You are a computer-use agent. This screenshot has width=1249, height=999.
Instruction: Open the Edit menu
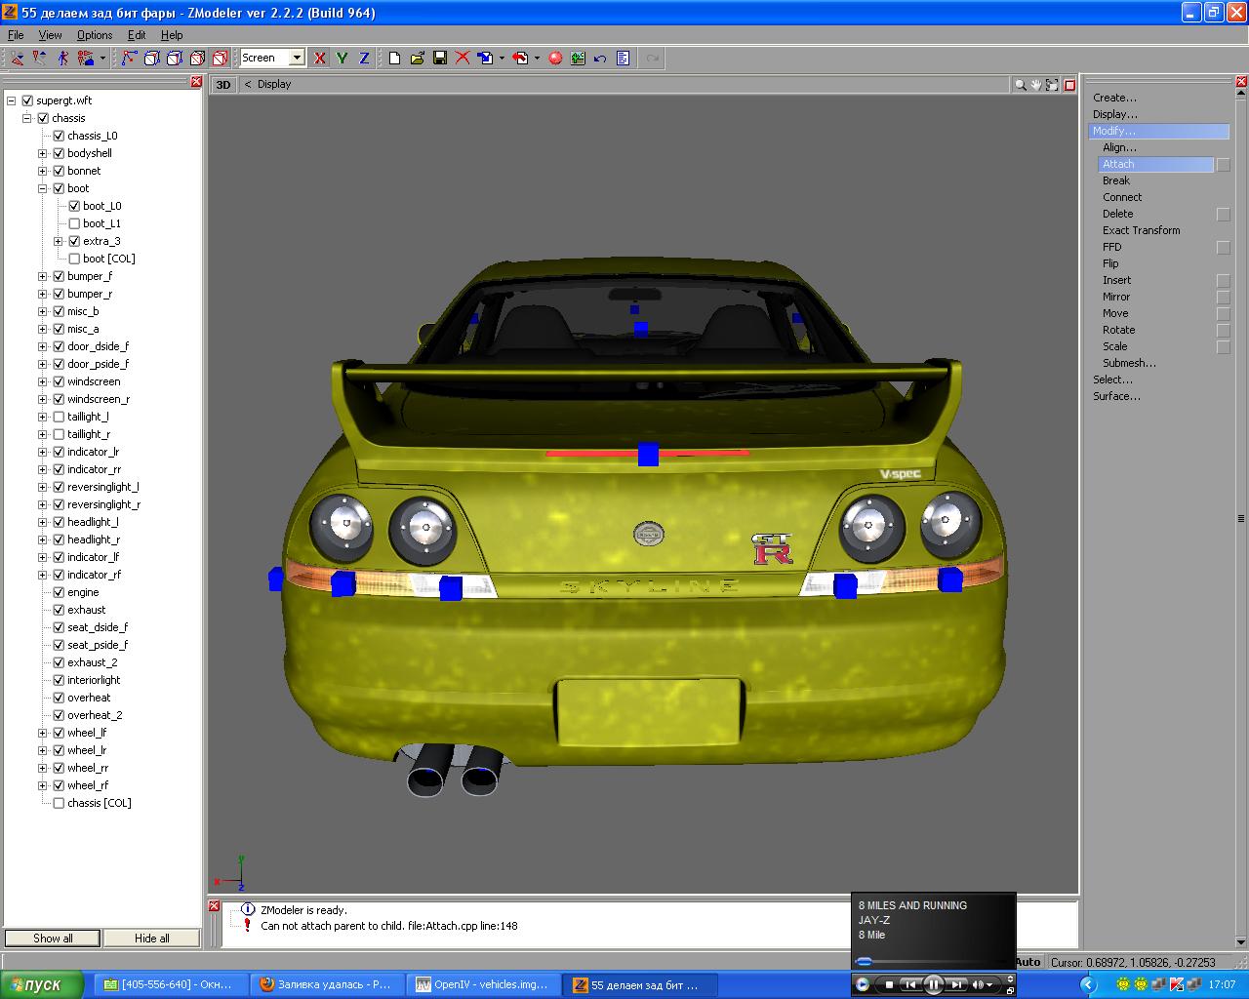click(137, 35)
